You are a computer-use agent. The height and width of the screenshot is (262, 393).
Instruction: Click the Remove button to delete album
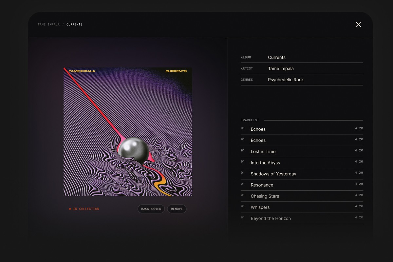coord(177,209)
